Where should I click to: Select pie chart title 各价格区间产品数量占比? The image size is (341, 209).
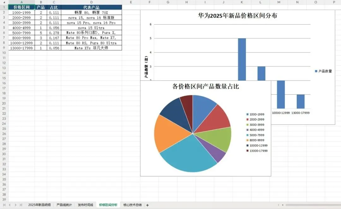pyautogui.click(x=206, y=86)
